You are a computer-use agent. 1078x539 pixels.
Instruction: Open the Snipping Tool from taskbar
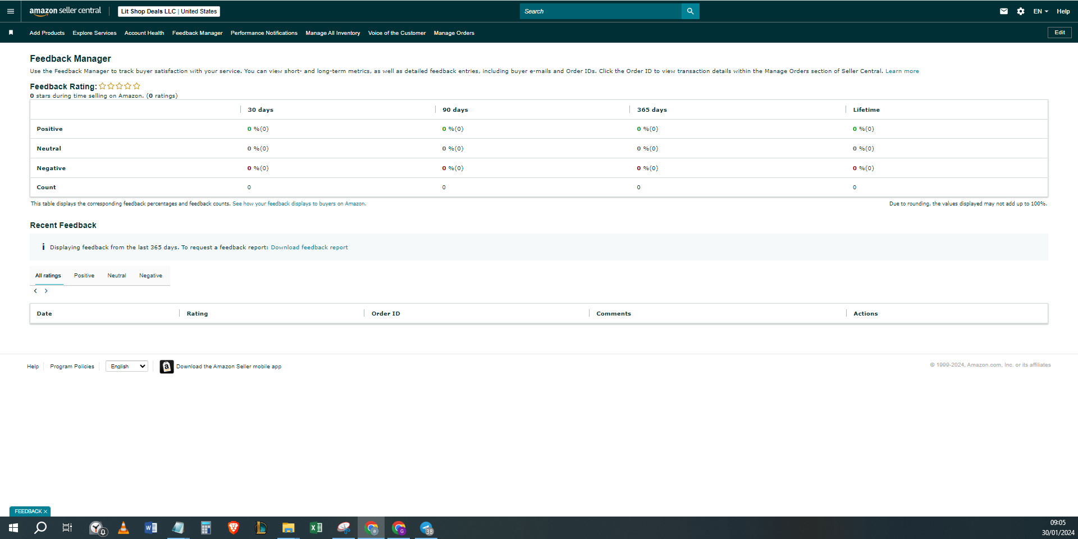pyautogui.click(x=344, y=528)
